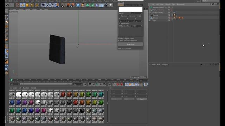Select the HDR Studio Rig object
This screenshot has width=225, height=126.
tap(158, 13)
